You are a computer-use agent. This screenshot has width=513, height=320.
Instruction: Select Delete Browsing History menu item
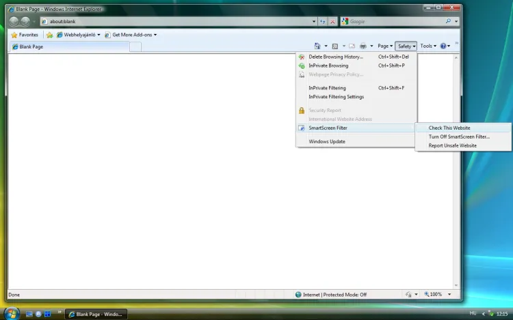(x=336, y=57)
